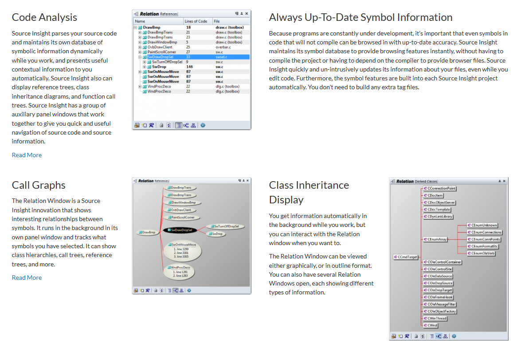525x353 pixels.
Task: Open the Derived Classes label in panel title
Action: (x=426, y=181)
